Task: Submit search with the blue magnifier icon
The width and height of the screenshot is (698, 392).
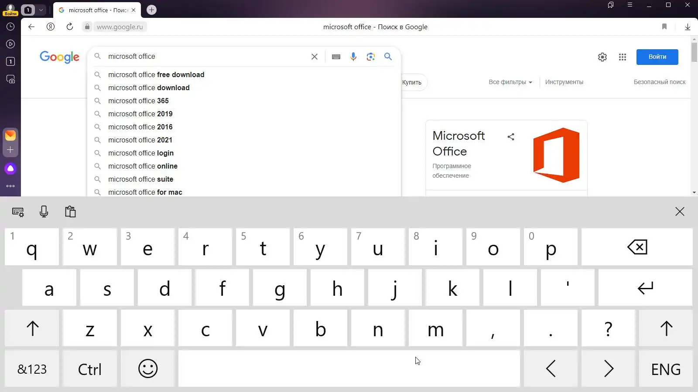Action: click(388, 57)
